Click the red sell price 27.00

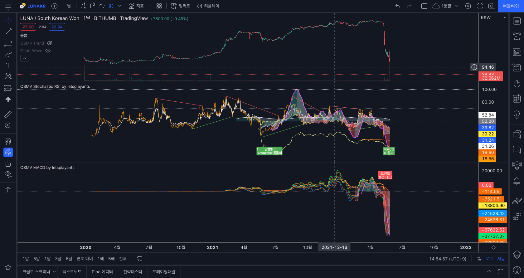[28, 27]
